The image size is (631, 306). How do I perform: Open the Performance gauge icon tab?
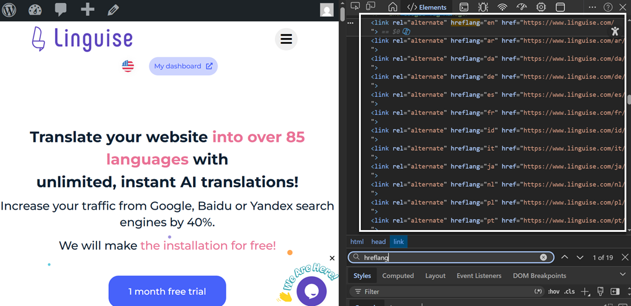(522, 6)
